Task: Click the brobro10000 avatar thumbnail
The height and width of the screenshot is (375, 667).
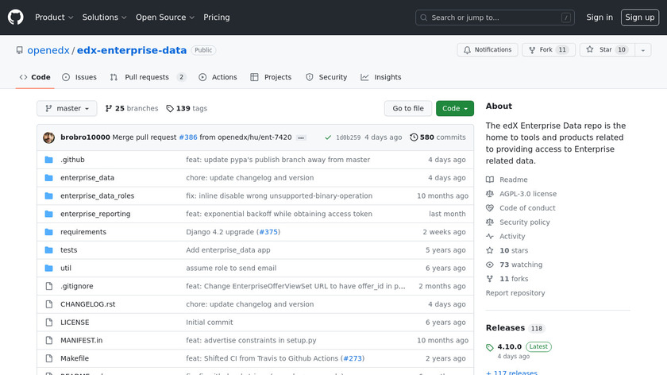Action: (x=48, y=137)
